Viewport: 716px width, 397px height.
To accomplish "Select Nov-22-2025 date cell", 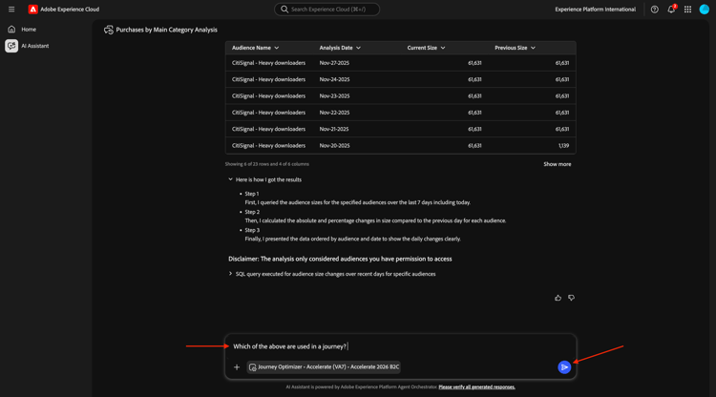I will (x=334, y=113).
